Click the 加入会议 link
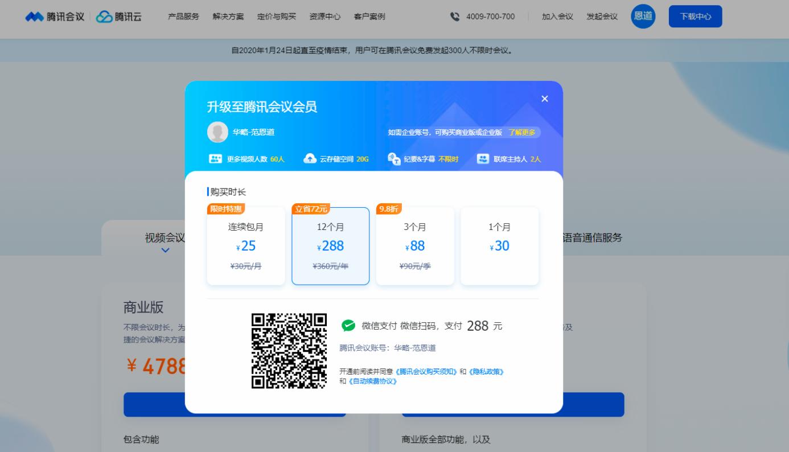 coord(557,17)
